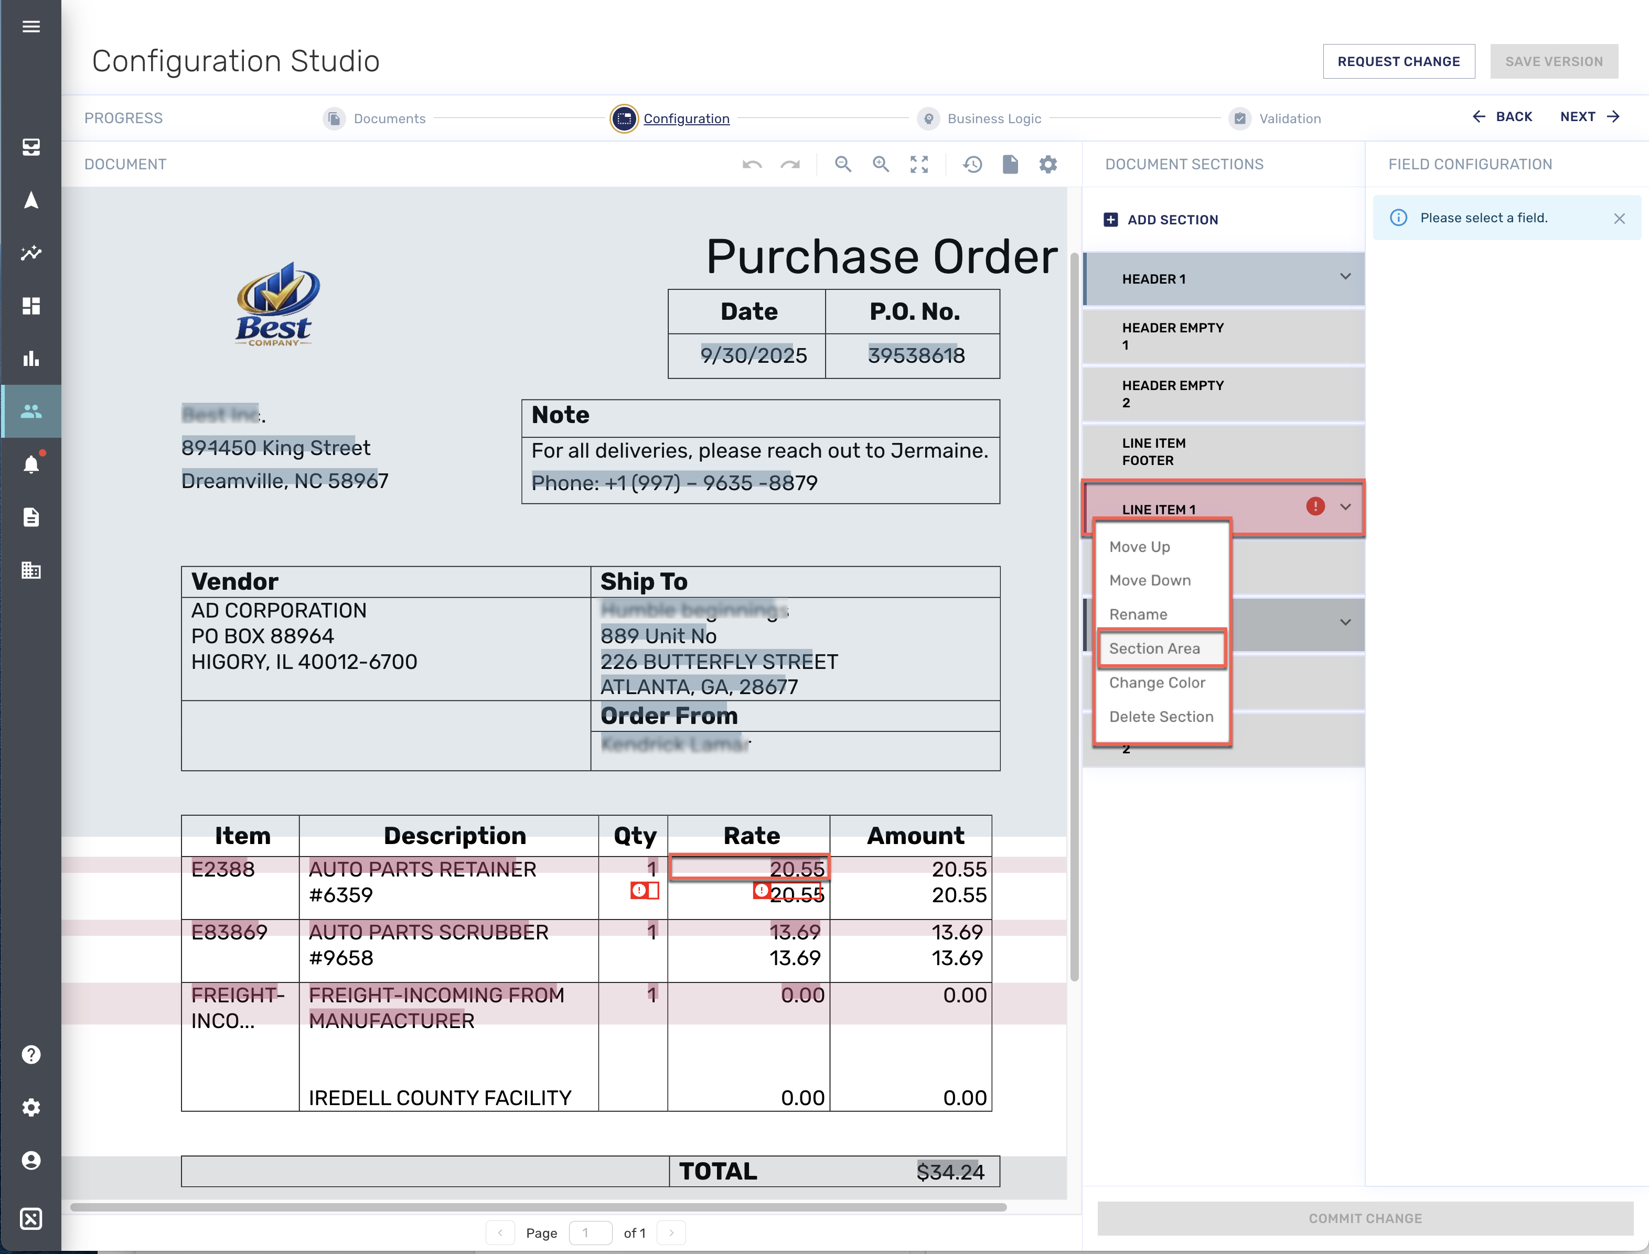Zoom in the document view
Image resolution: width=1649 pixels, height=1254 pixels.
point(881,164)
